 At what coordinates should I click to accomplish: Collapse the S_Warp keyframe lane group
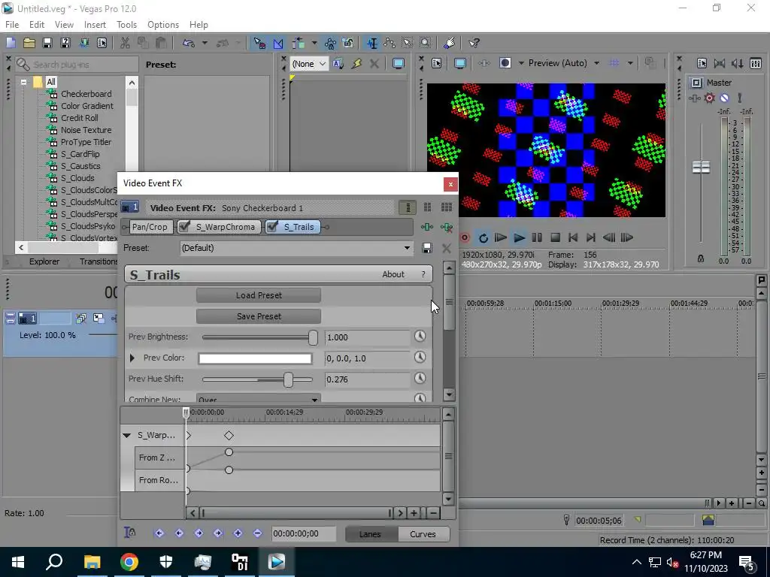click(126, 435)
